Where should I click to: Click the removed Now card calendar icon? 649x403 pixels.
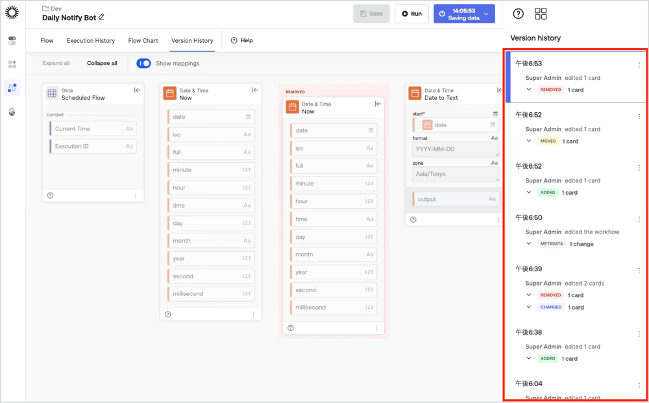[292, 107]
